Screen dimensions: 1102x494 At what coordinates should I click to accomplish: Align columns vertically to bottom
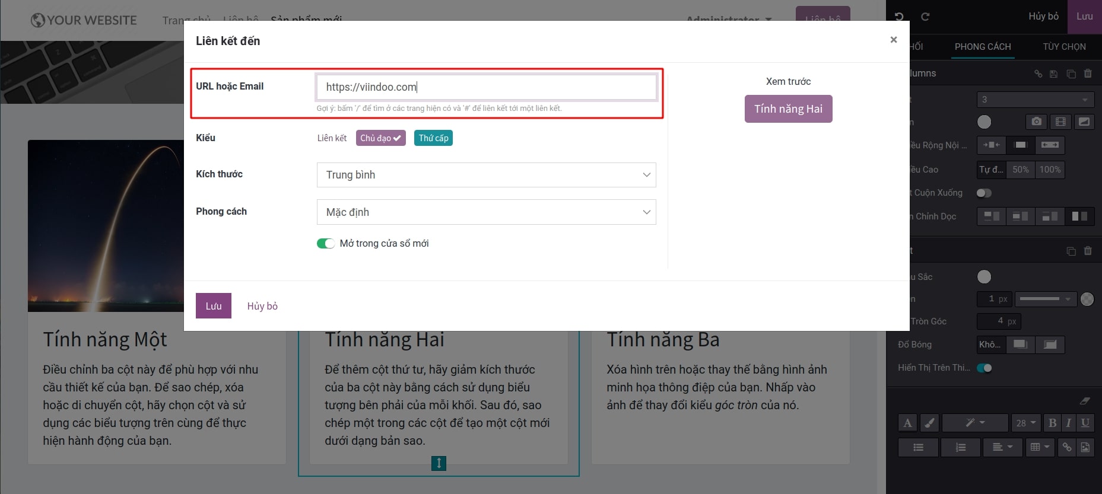pyautogui.click(x=1050, y=216)
